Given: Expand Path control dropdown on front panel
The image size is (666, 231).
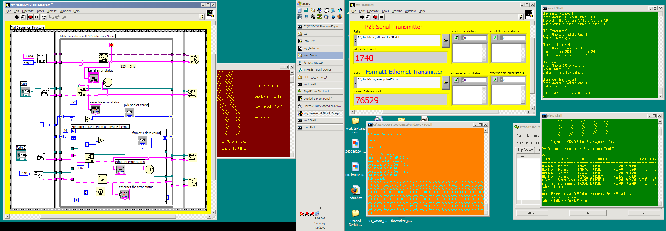Looking at the screenshot, I should [x=355, y=41].
